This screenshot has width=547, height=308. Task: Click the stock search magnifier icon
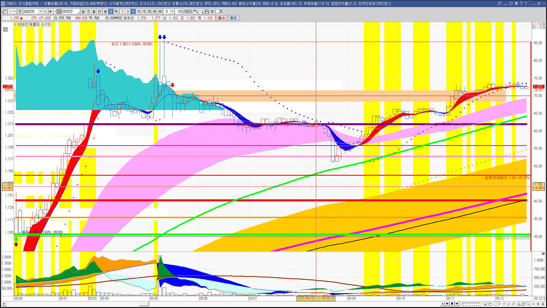coord(45,11)
